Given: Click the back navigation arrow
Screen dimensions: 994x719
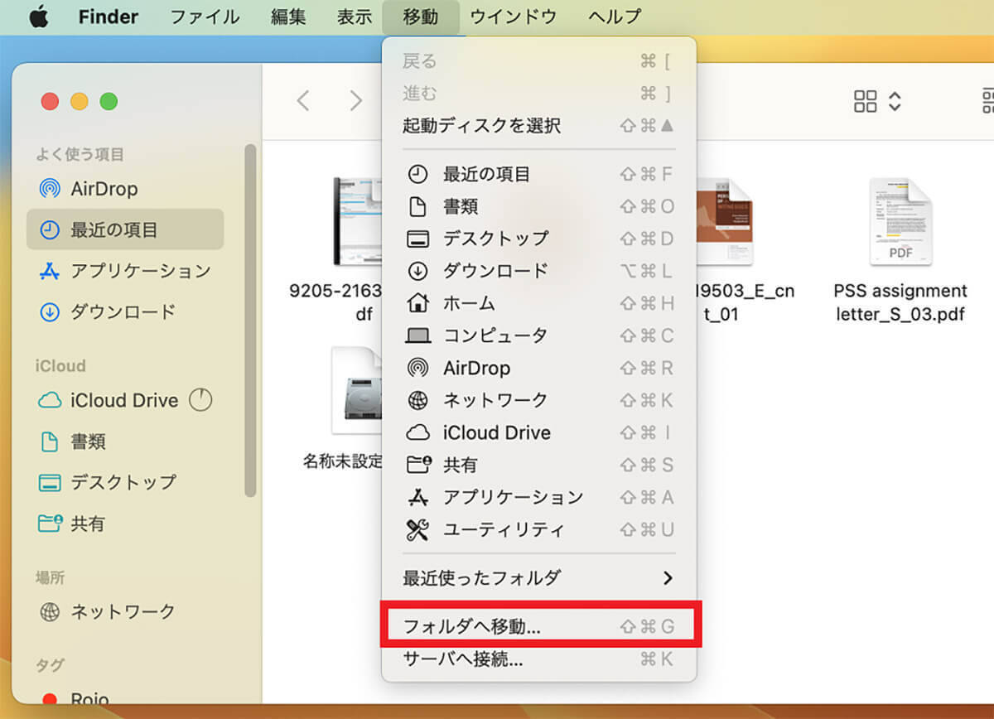Looking at the screenshot, I should click(x=303, y=101).
